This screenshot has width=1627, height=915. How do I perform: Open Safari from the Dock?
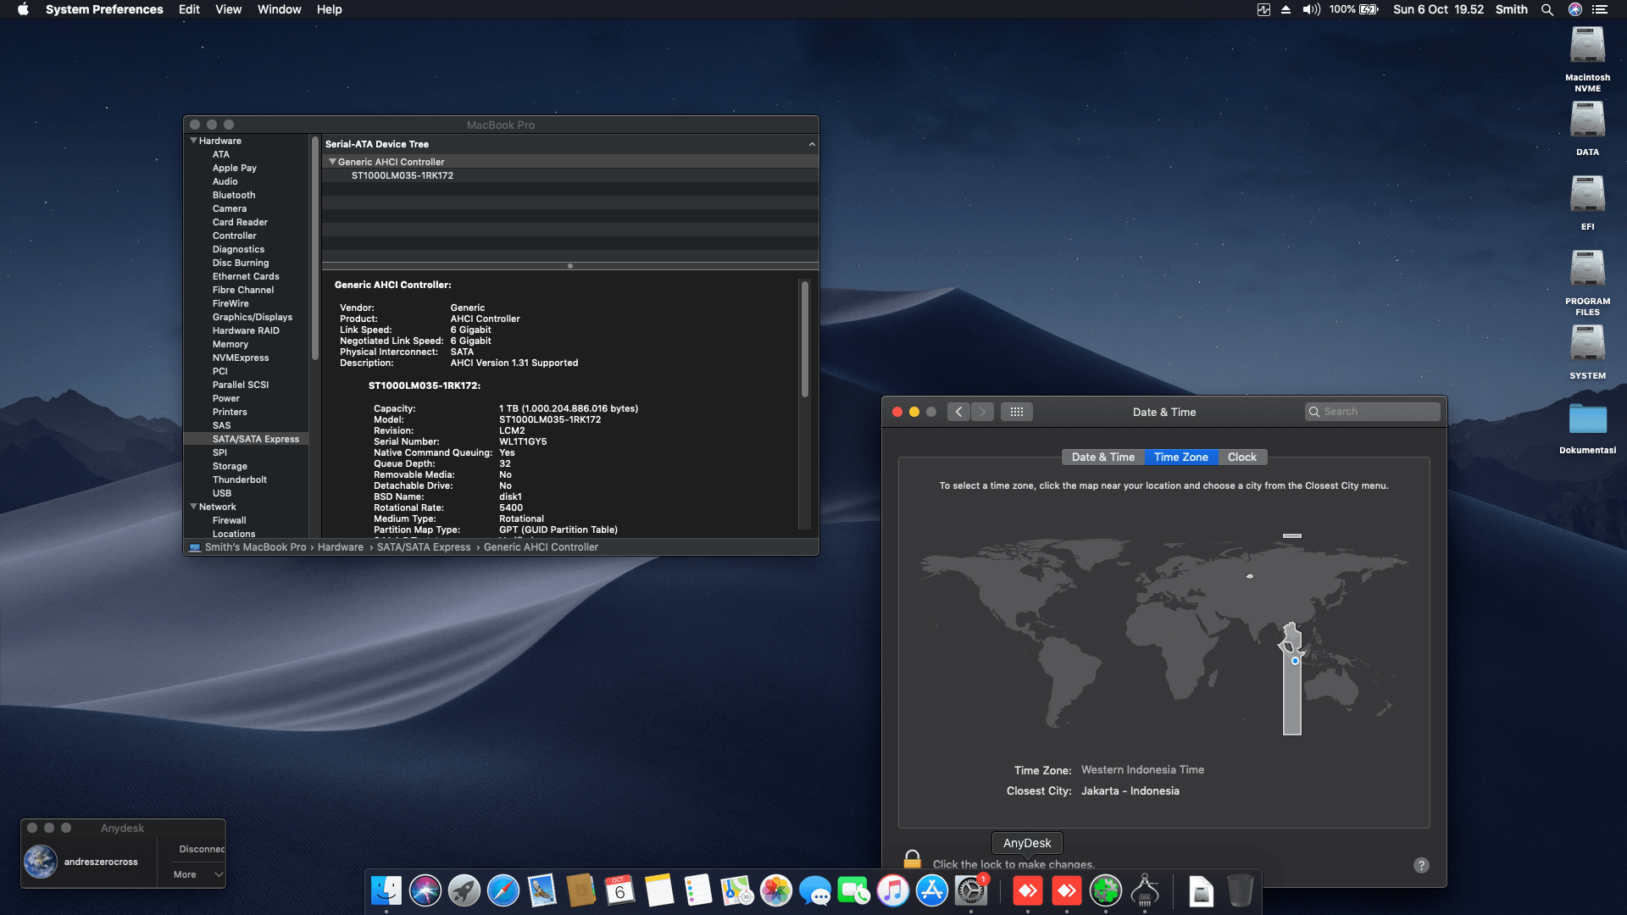point(503,891)
